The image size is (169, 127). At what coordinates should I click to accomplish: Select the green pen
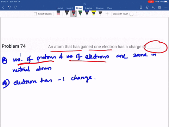pyautogui.click(x=80, y=13)
